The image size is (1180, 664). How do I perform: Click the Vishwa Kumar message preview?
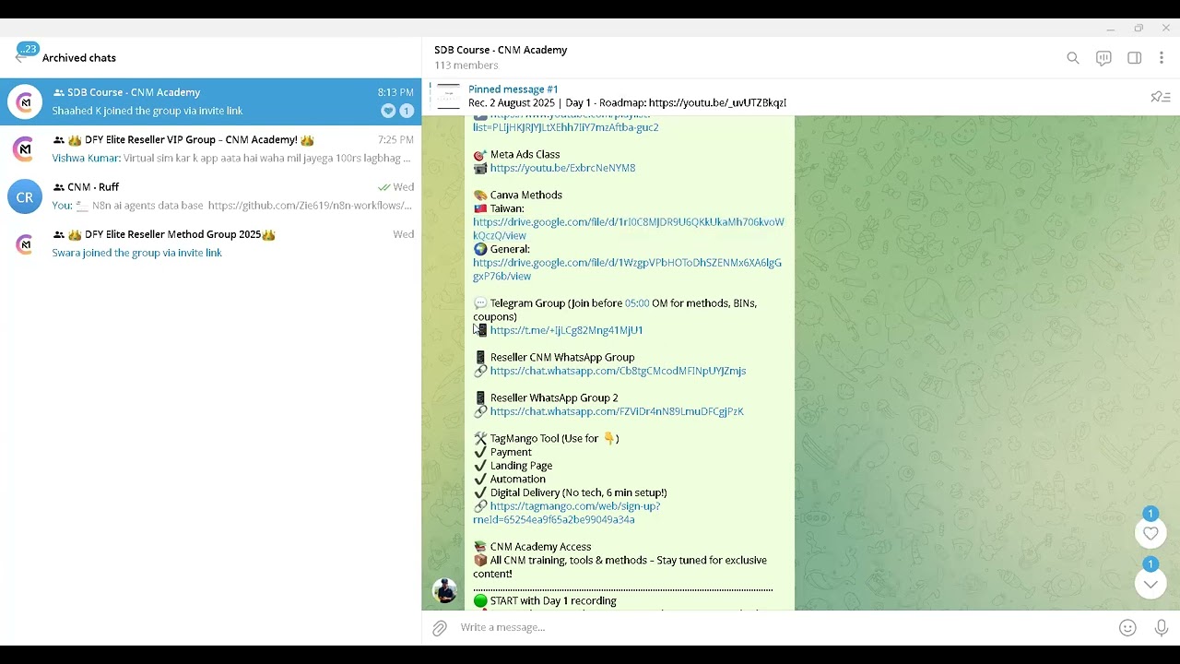231,159
